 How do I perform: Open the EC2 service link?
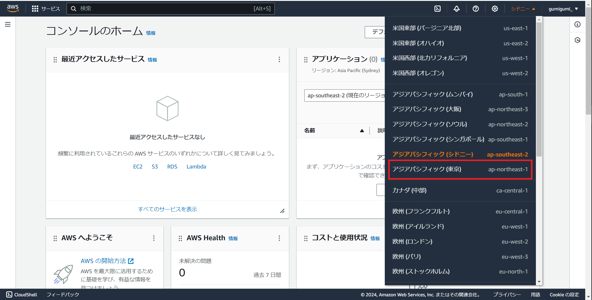[x=138, y=166]
